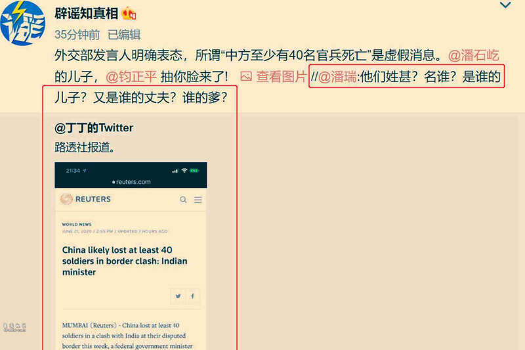Open the @潘瑞 mention

tap(337, 77)
